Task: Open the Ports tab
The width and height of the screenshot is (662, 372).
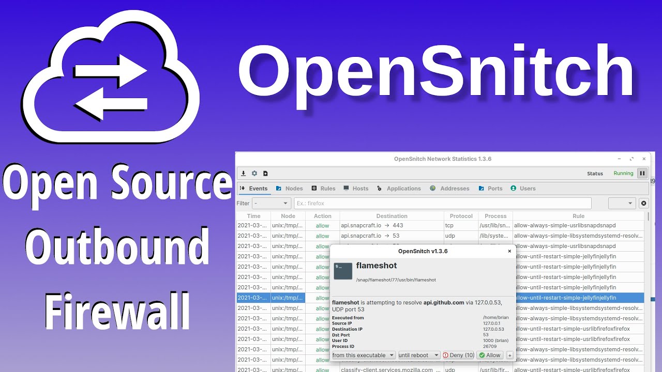Action: 490,189
